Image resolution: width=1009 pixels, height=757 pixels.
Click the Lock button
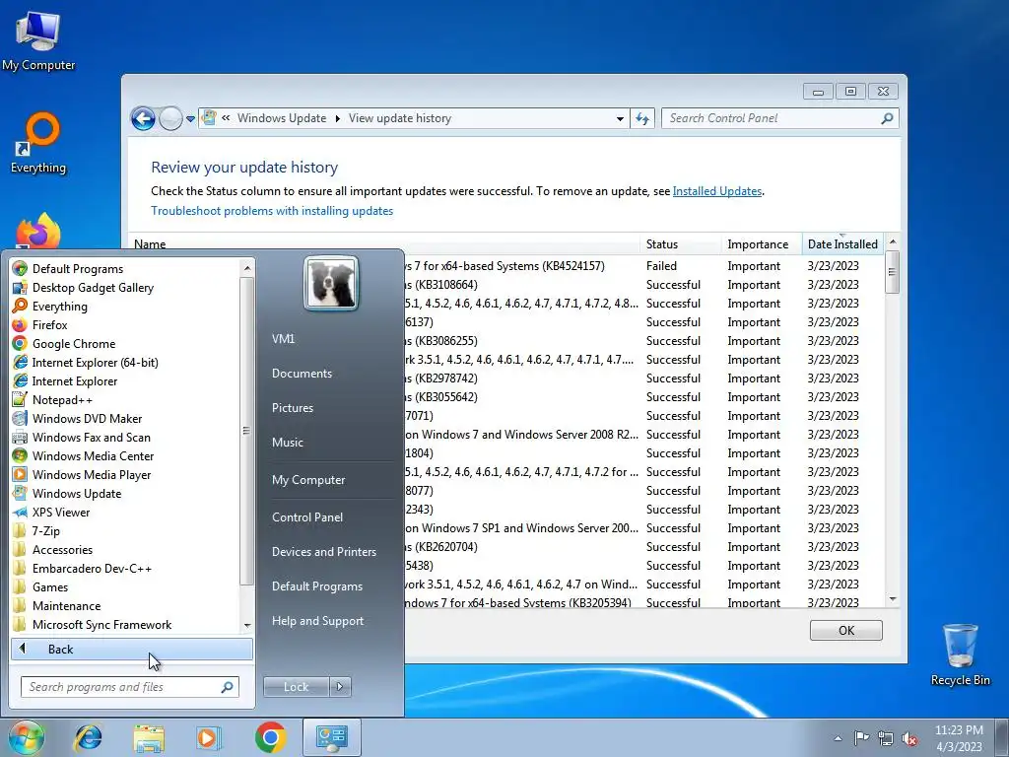pos(296,687)
